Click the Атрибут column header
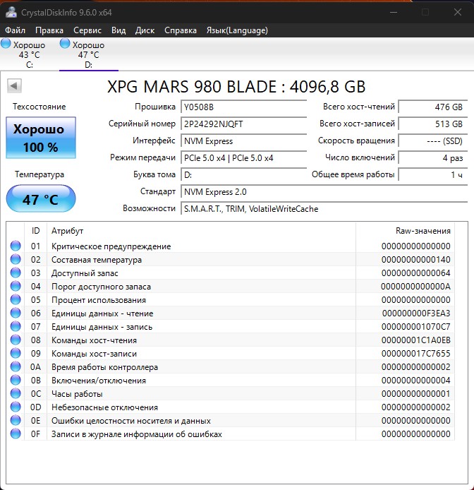Viewport: 474px width, 490px height. (x=67, y=231)
